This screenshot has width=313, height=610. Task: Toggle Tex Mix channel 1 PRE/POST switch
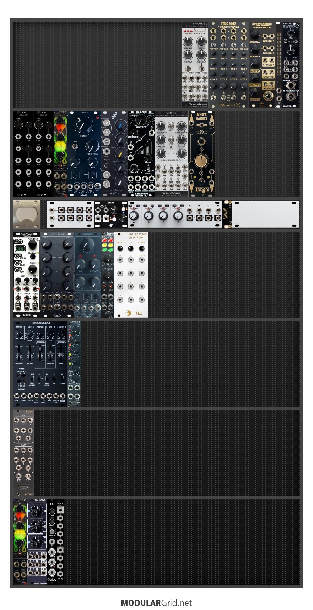click(x=213, y=45)
